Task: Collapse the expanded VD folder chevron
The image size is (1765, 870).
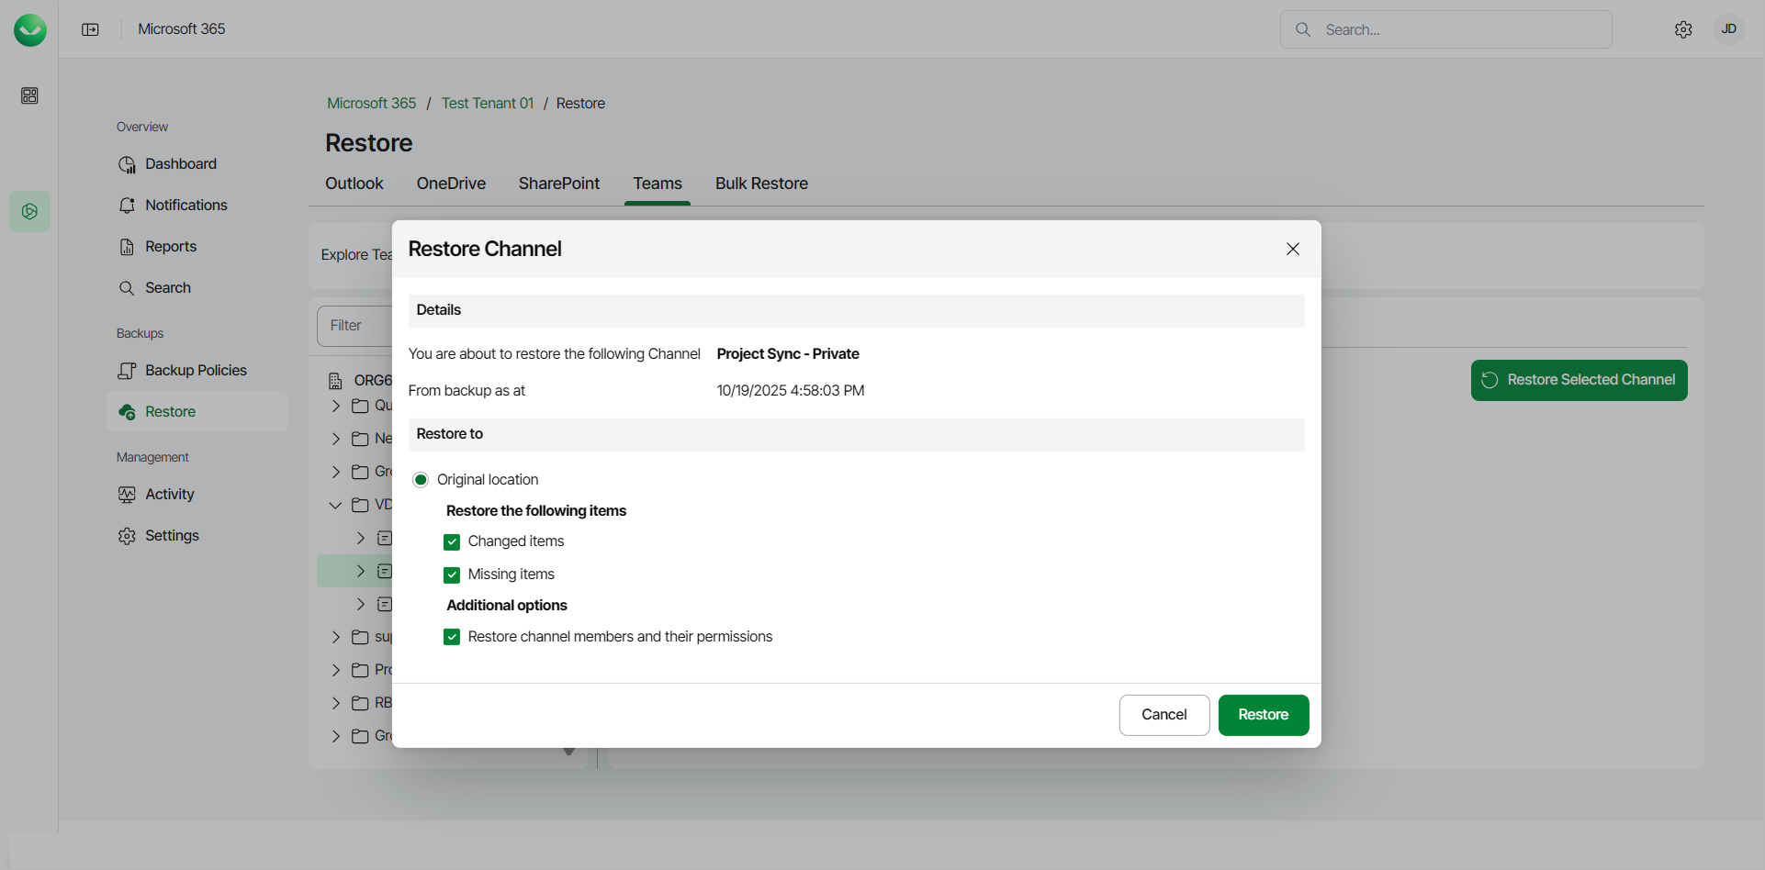Action: (x=335, y=505)
